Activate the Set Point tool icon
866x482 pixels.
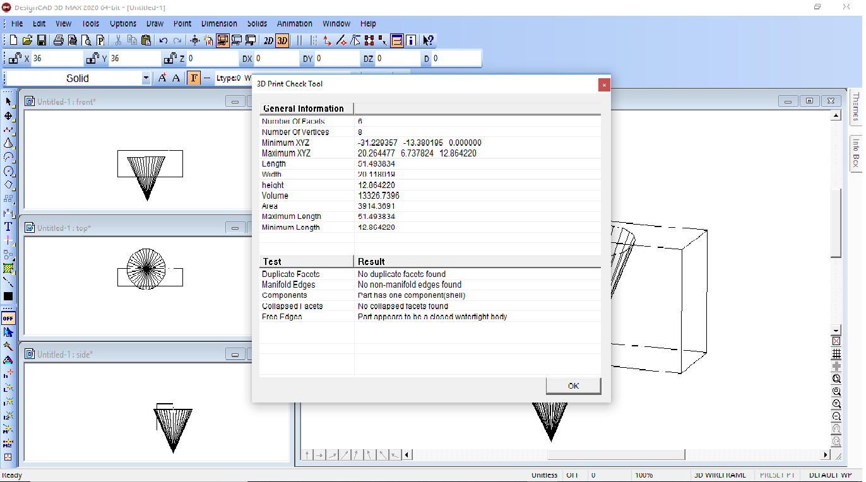click(8, 240)
